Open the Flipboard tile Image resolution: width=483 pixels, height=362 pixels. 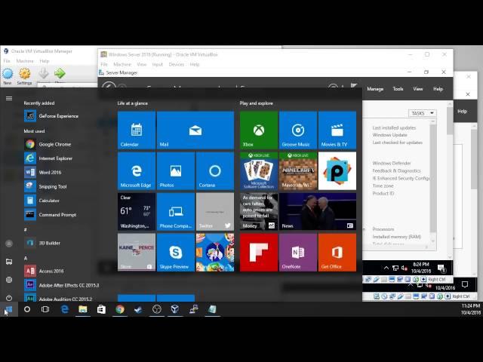click(259, 253)
